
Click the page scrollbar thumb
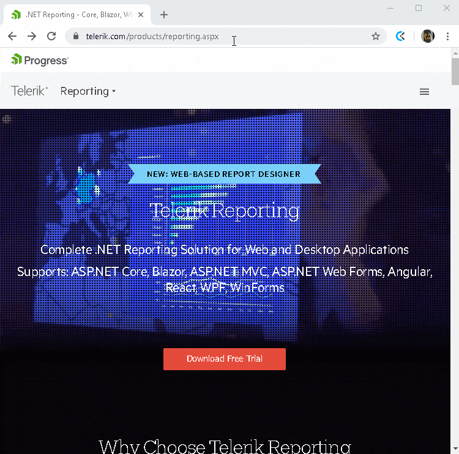[x=455, y=72]
